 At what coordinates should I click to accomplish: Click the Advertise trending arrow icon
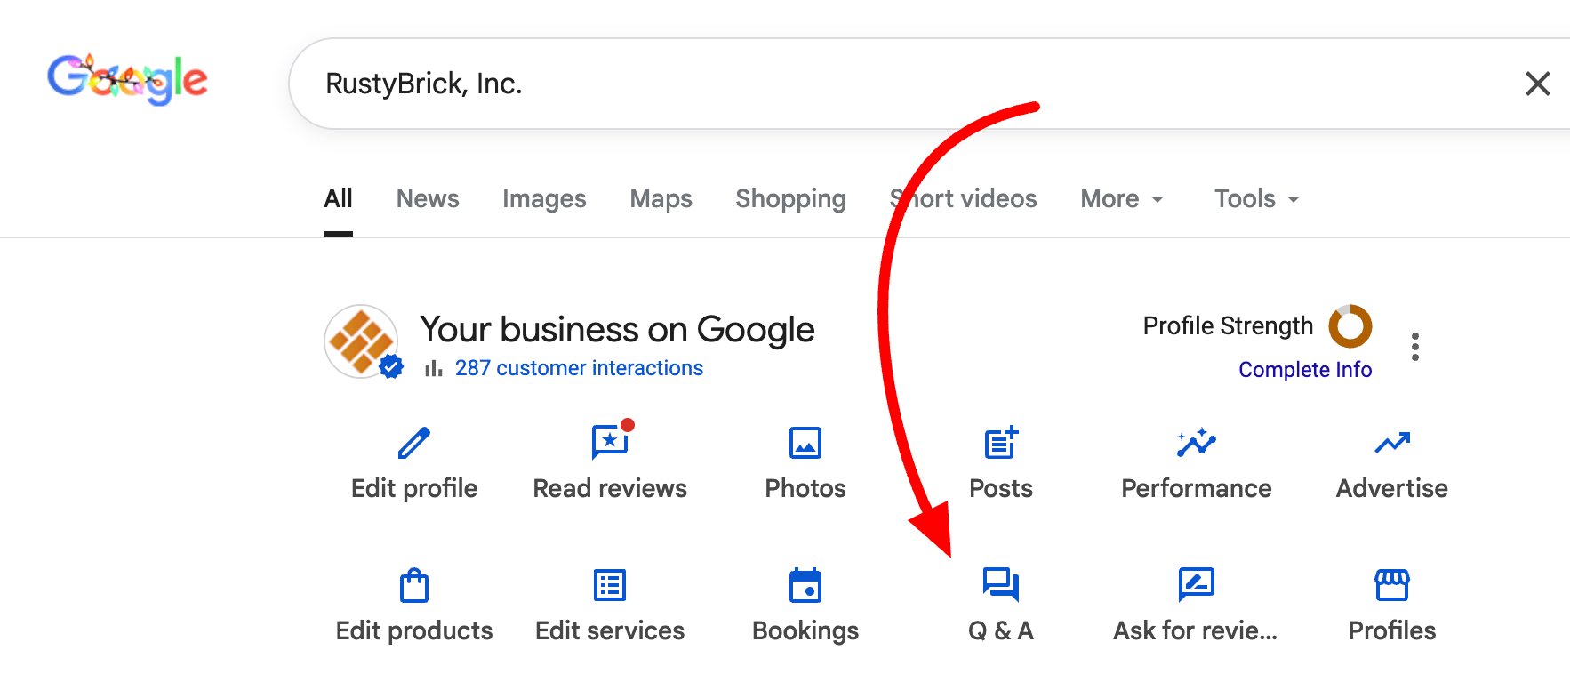click(1392, 443)
